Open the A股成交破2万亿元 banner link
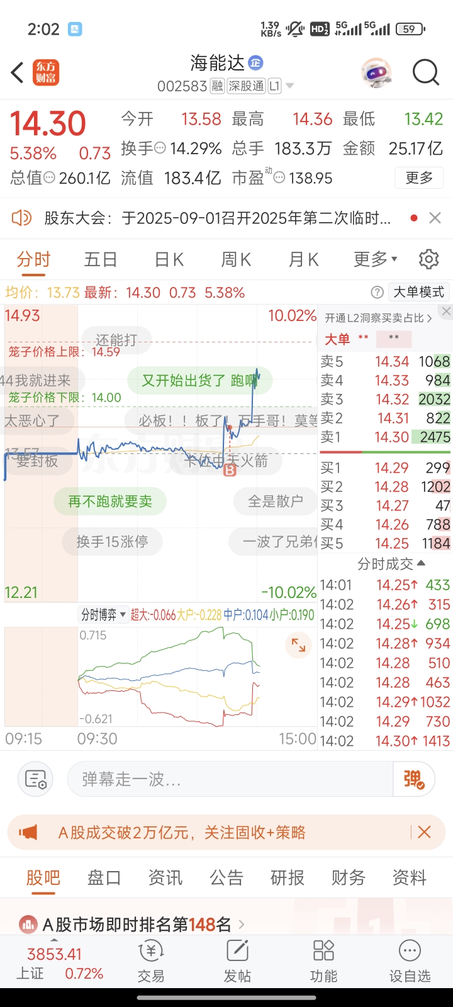Viewport: 453px width, 1007px height. tap(182, 833)
